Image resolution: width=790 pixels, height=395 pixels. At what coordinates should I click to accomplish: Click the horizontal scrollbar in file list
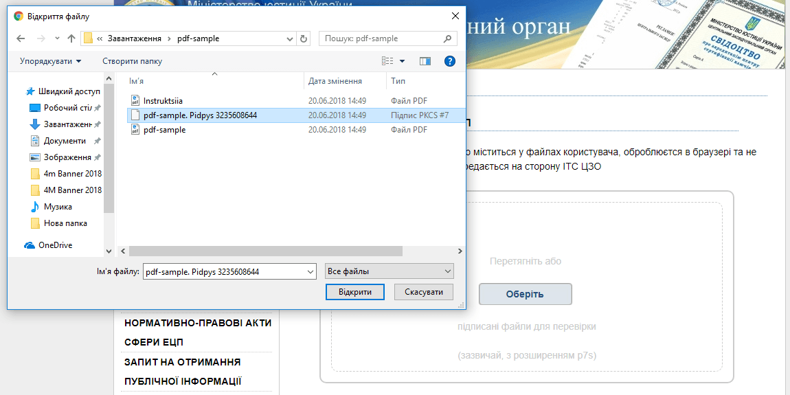click(275, 251)
